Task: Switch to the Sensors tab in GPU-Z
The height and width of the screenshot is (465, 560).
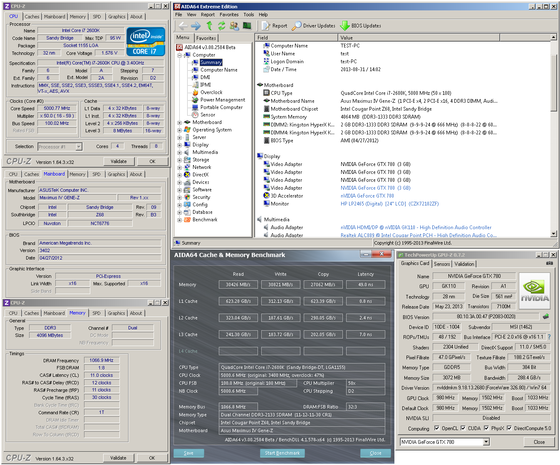Action: pyautogui.click(x=442, y=264)
